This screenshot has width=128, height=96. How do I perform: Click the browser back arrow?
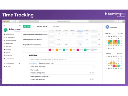[x=11, y=22]
